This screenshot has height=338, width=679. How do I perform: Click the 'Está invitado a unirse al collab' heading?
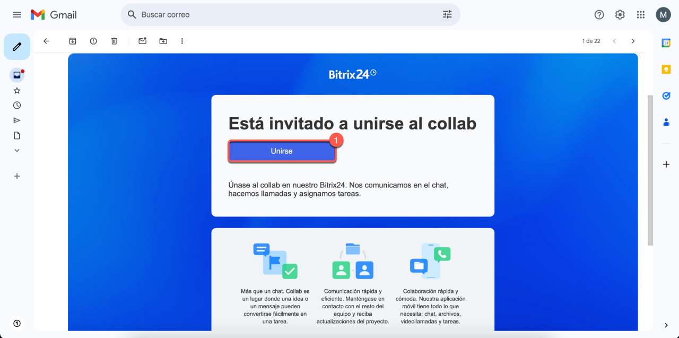352,123
